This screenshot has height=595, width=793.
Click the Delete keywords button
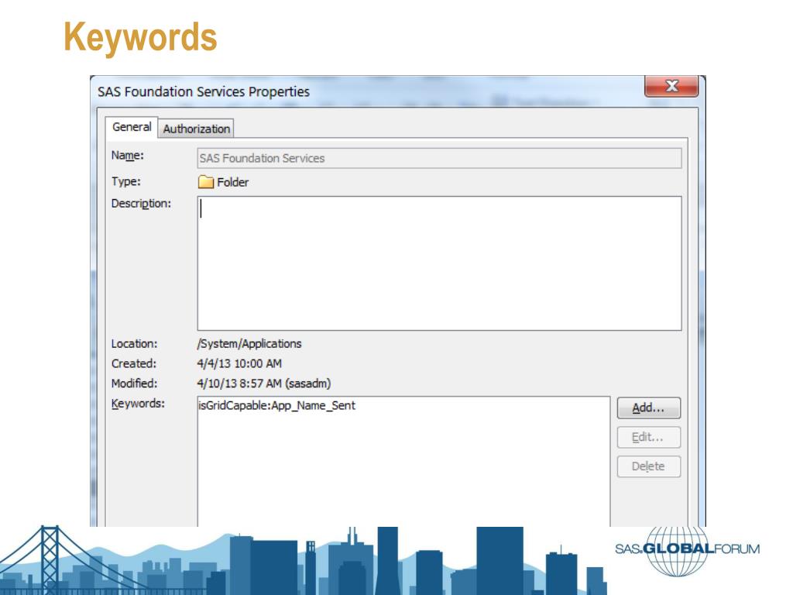(x=648, y=466)
